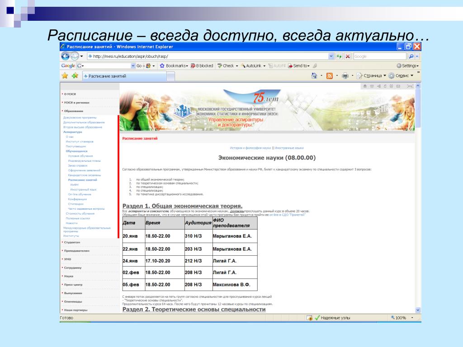Expand the address bar history dropdown

click(331, 56)
